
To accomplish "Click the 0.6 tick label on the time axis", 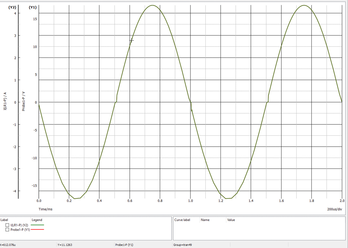I will coord(130,201).
